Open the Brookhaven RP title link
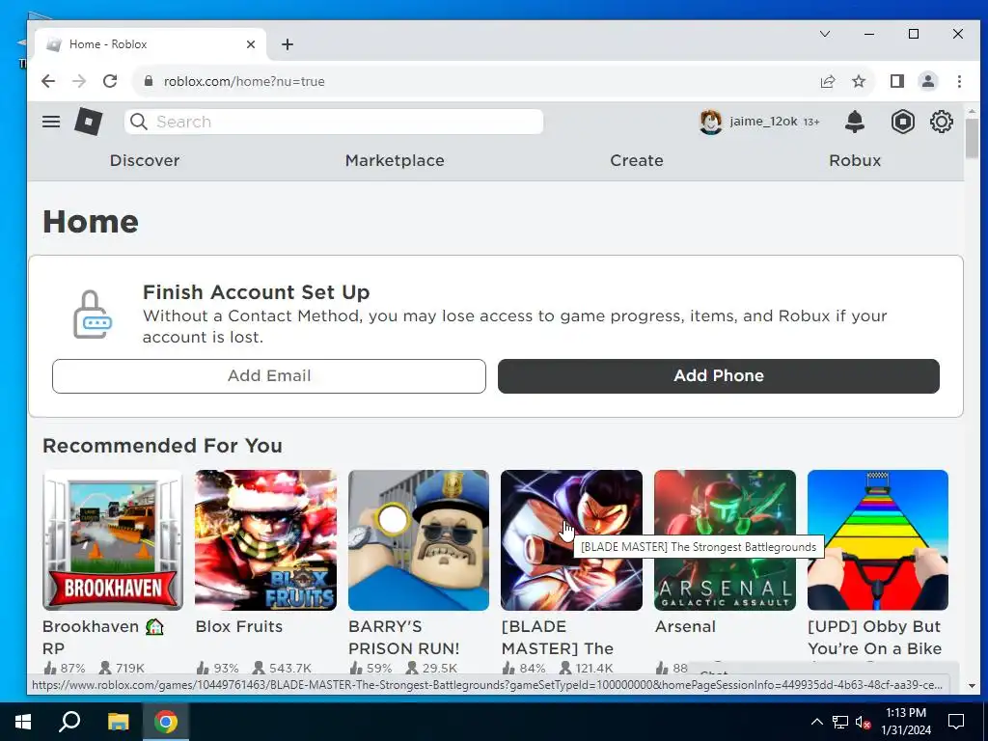988x741 pixels. pos(102,638)
